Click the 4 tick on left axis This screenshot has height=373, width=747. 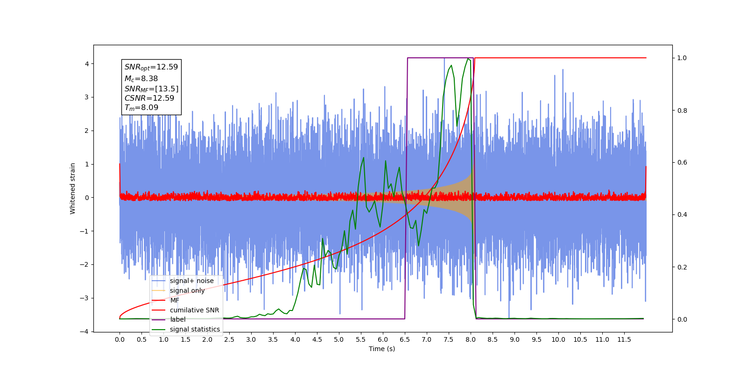coord(87,64)
